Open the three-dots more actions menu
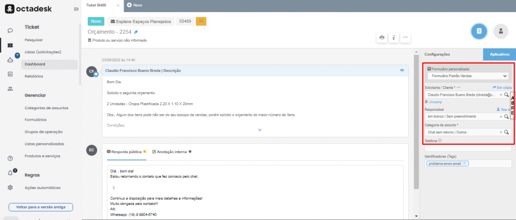Viewport: 516px width, 220px height. click(406, 38)
